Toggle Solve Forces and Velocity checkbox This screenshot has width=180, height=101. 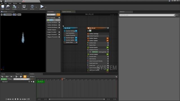point(108,61)
